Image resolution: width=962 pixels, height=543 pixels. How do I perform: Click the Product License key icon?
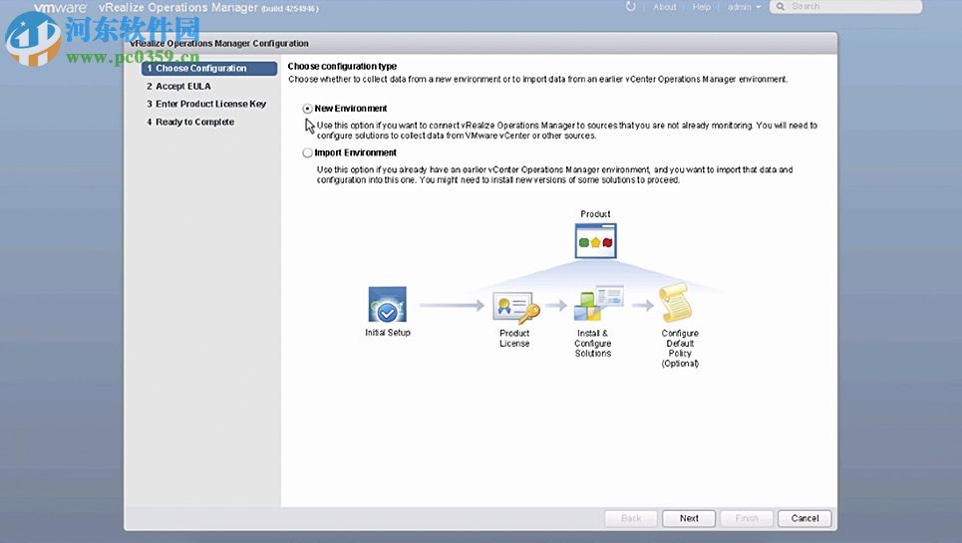[516, 308]
